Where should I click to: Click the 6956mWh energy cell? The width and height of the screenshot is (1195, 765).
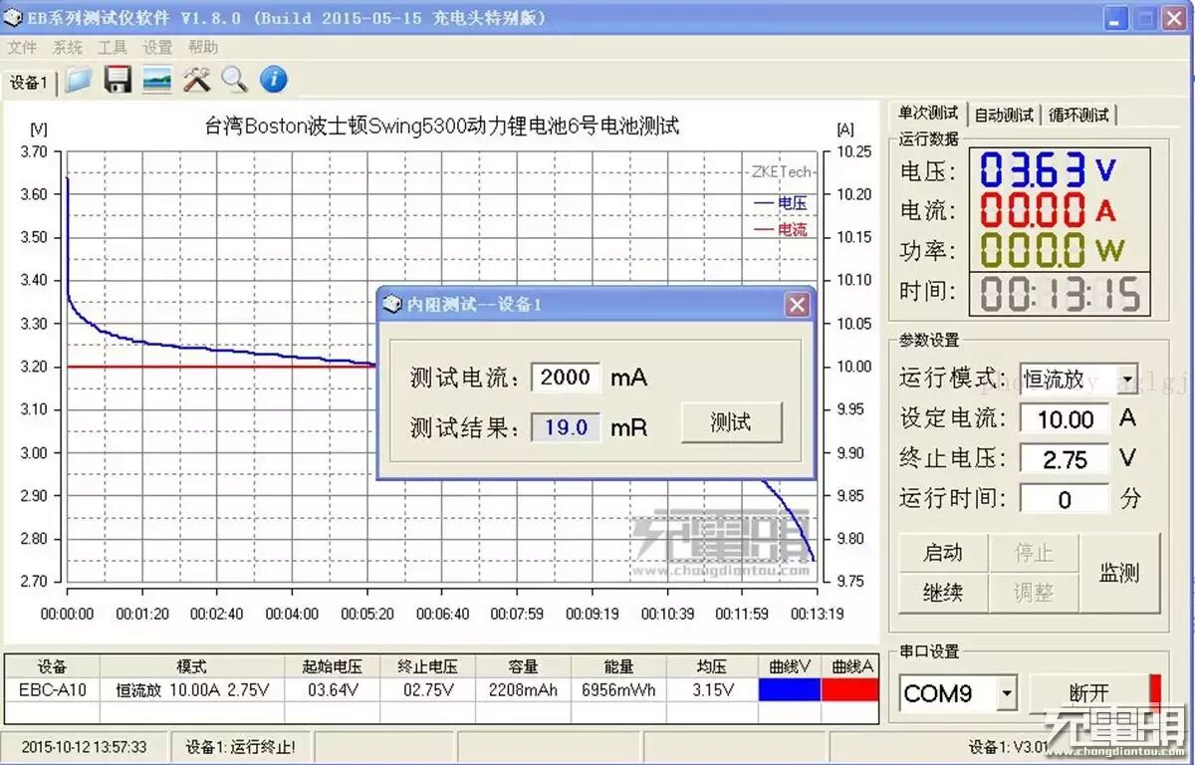pos(618,689)
